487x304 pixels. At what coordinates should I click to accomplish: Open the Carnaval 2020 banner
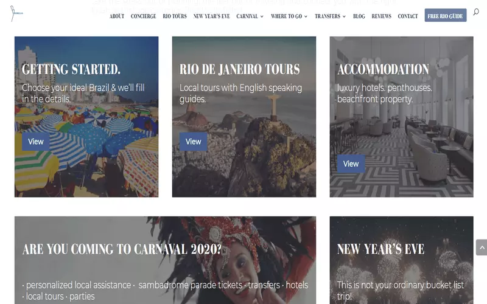pyautogui.click(x=165, y=260)
